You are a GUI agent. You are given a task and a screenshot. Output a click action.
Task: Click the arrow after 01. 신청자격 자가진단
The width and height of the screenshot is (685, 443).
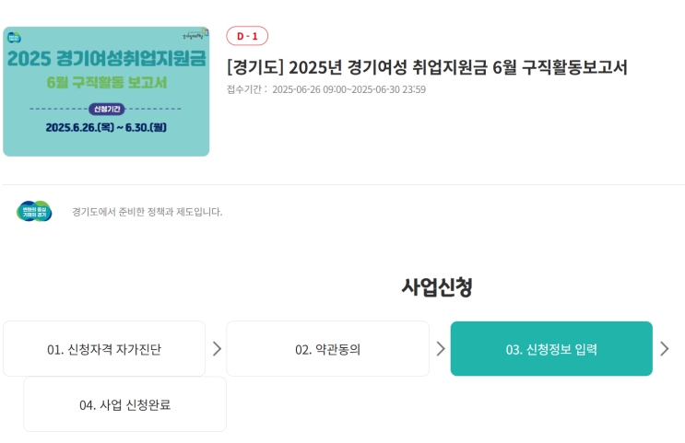tap(217, 348)
